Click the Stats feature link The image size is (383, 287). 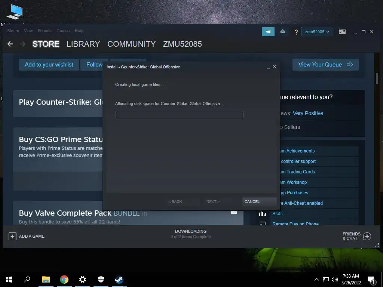[x=277, y=214]
